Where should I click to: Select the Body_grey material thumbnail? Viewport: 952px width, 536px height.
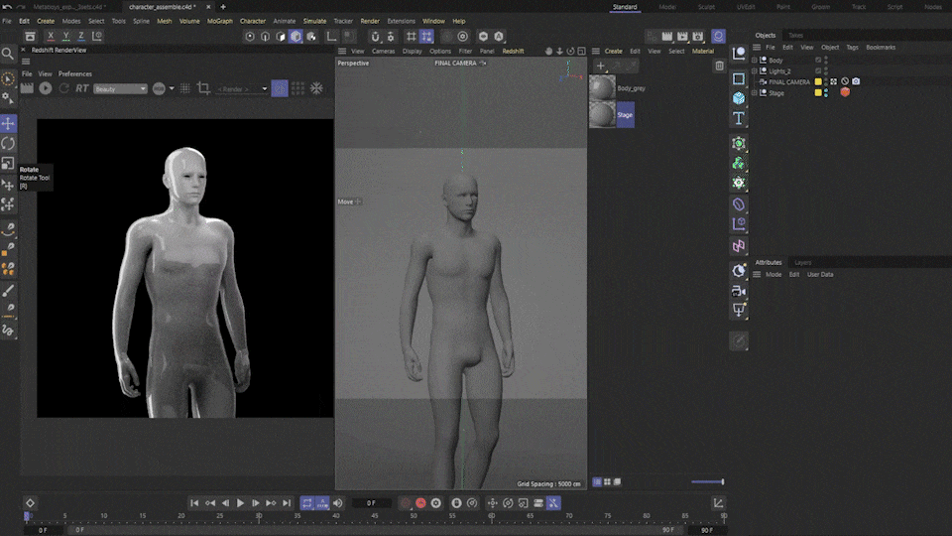602,88
